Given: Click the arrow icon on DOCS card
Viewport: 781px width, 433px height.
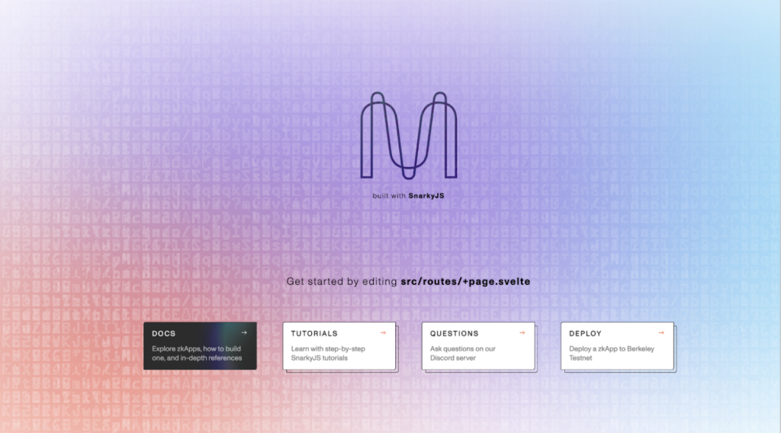Looking at the screenshot, I should click(x=244, y=333).
